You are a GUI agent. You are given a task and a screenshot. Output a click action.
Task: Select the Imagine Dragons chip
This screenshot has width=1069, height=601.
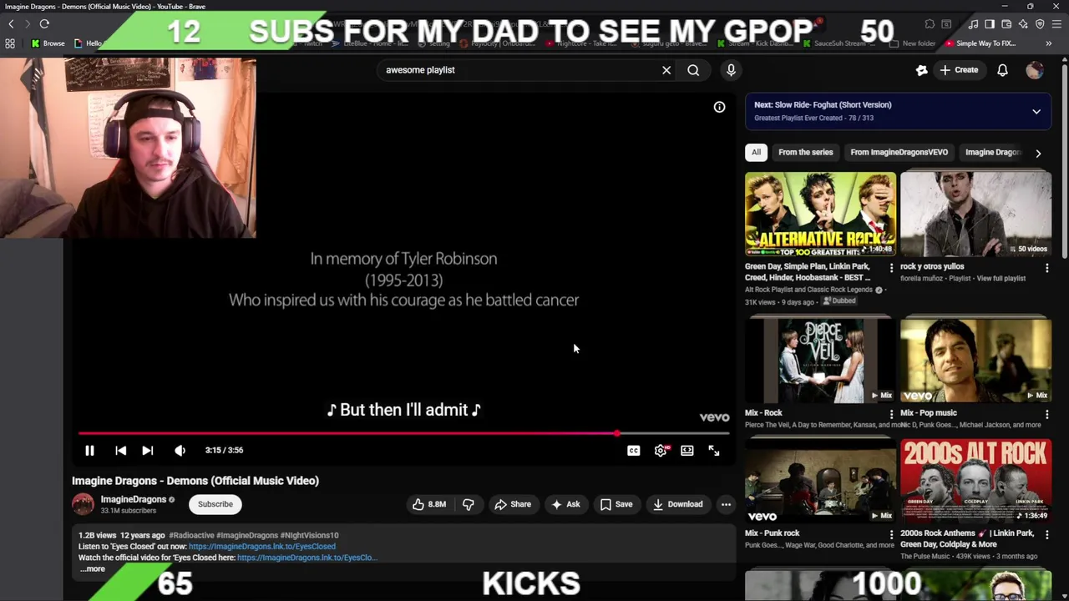pyautogui.click(x=993, y=152)
